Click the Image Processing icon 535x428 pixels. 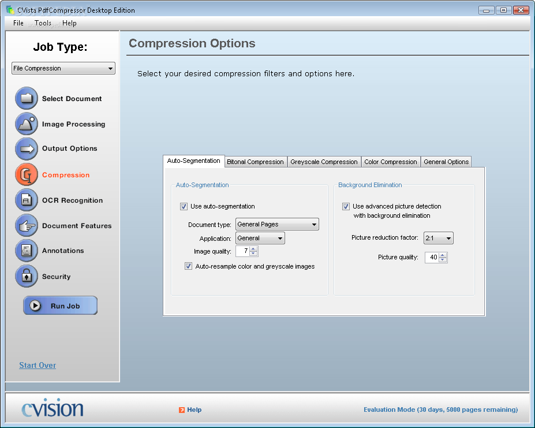(27, 124)
